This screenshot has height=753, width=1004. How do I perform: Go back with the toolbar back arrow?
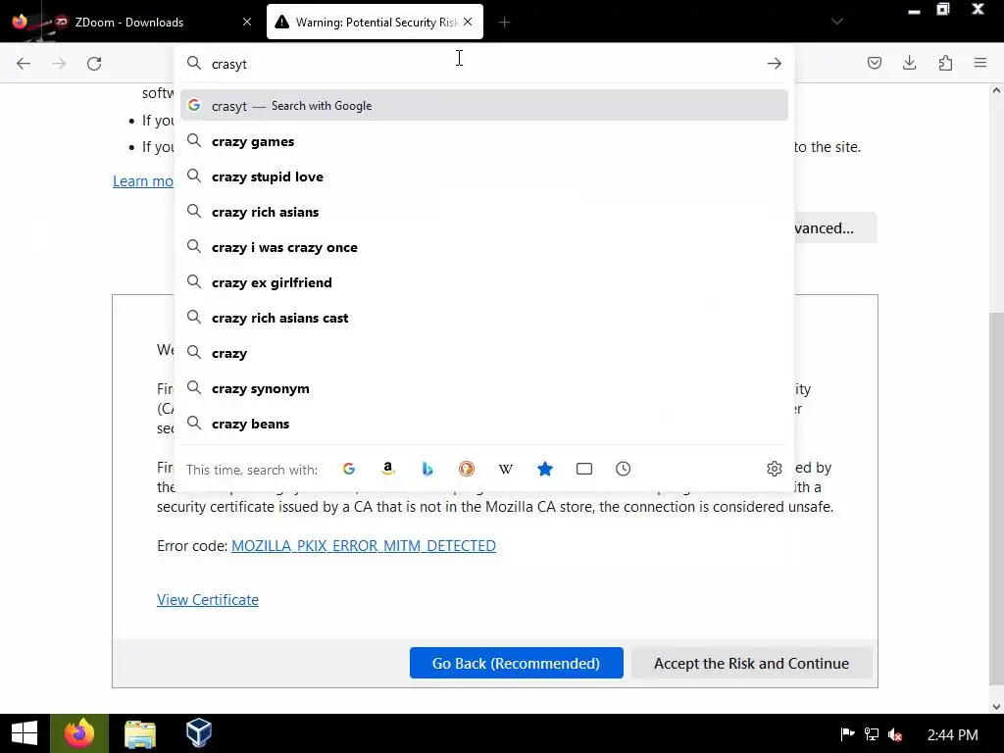[x=24, y=64]
